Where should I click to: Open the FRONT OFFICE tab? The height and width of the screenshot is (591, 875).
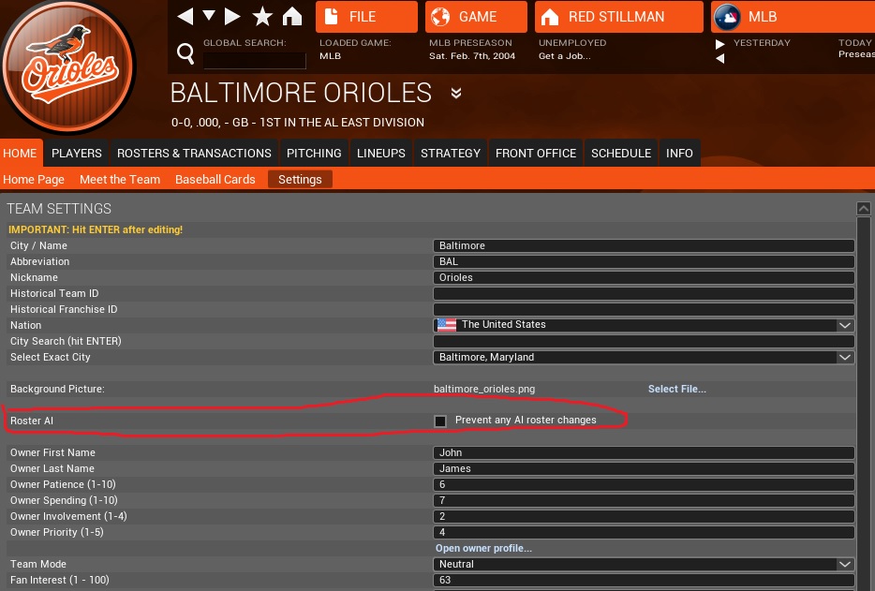pyautogui.click(x=536, y=154)
